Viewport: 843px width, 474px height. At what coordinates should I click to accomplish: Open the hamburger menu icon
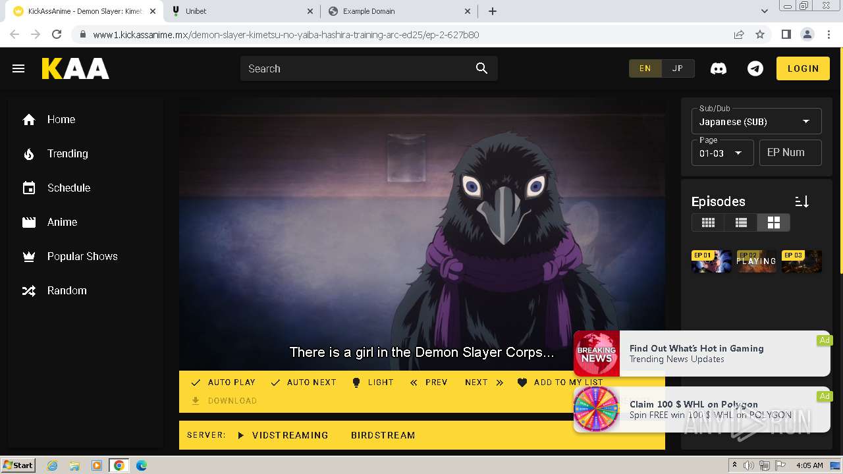pyautogui.click(x=18, y=68)
